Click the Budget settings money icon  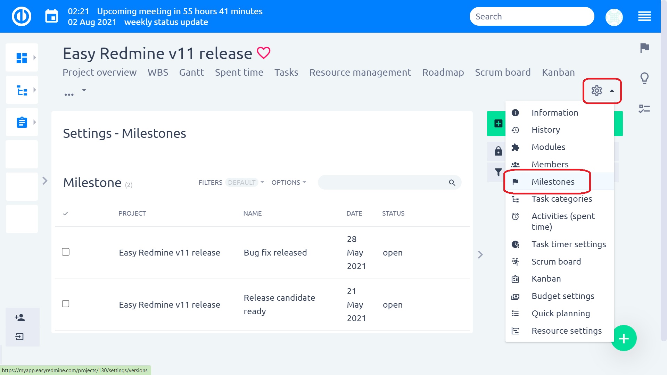coord(515,297)
